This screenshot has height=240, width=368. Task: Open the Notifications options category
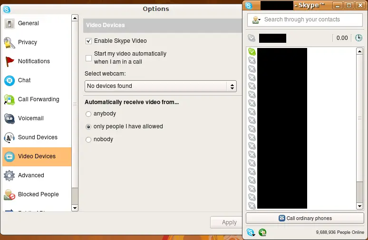pos(37,61)
